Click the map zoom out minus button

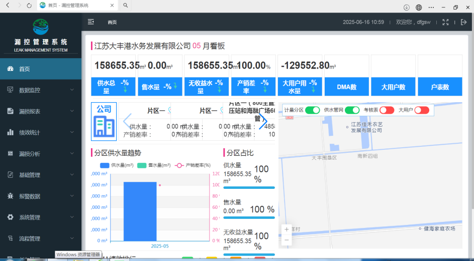pos(287,240)
